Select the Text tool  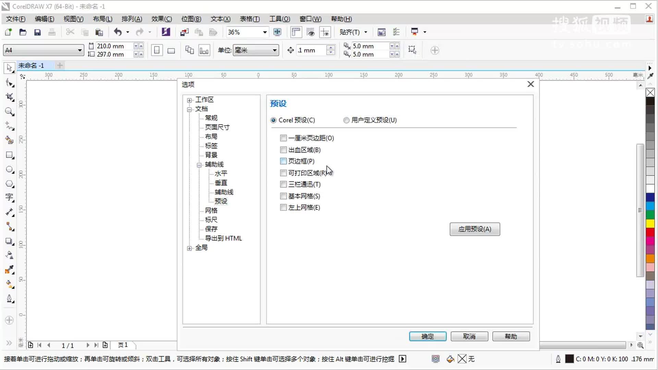pos(9,197)
